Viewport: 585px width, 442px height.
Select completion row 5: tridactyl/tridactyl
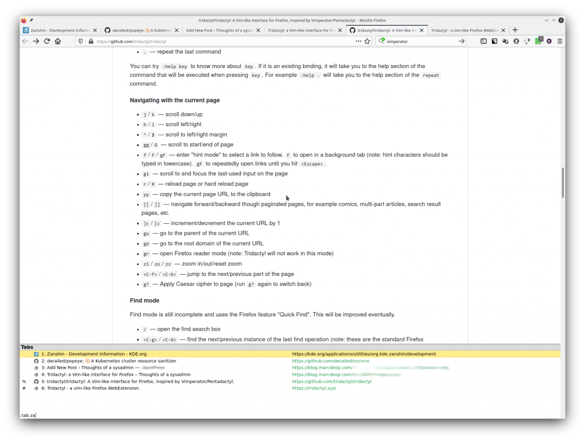(290, 381)
